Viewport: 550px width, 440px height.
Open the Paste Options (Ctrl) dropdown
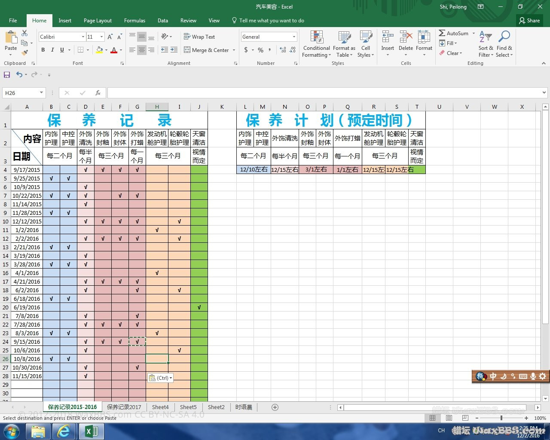(x=160, y=378)
